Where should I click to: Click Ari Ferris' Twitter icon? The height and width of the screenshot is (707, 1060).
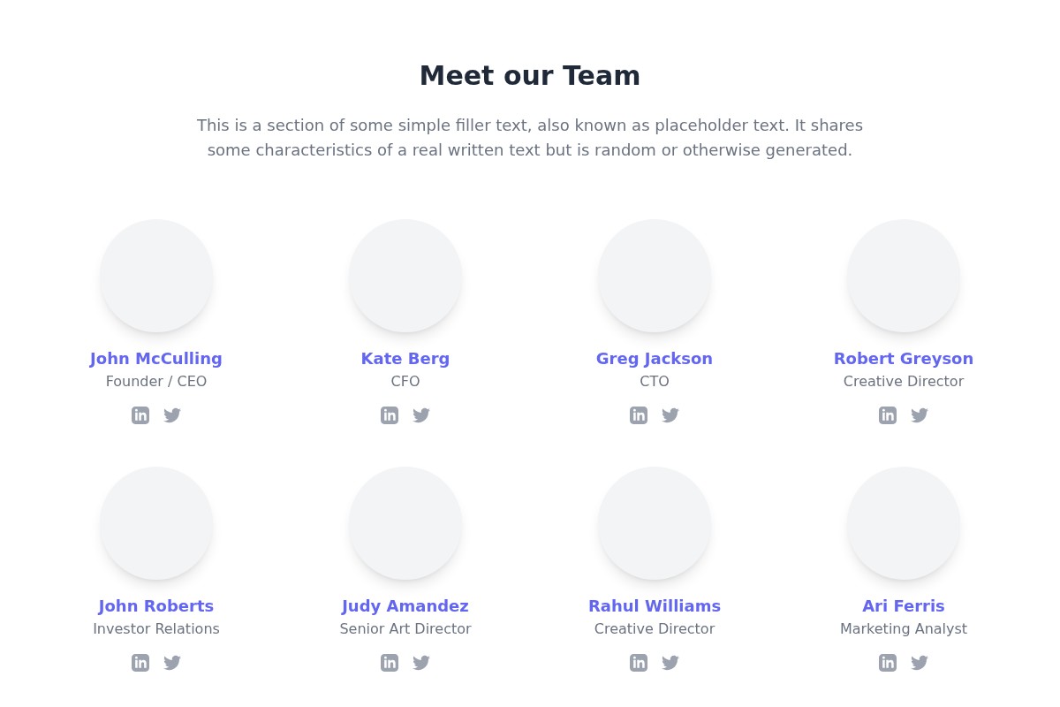(x=920, y=662)
